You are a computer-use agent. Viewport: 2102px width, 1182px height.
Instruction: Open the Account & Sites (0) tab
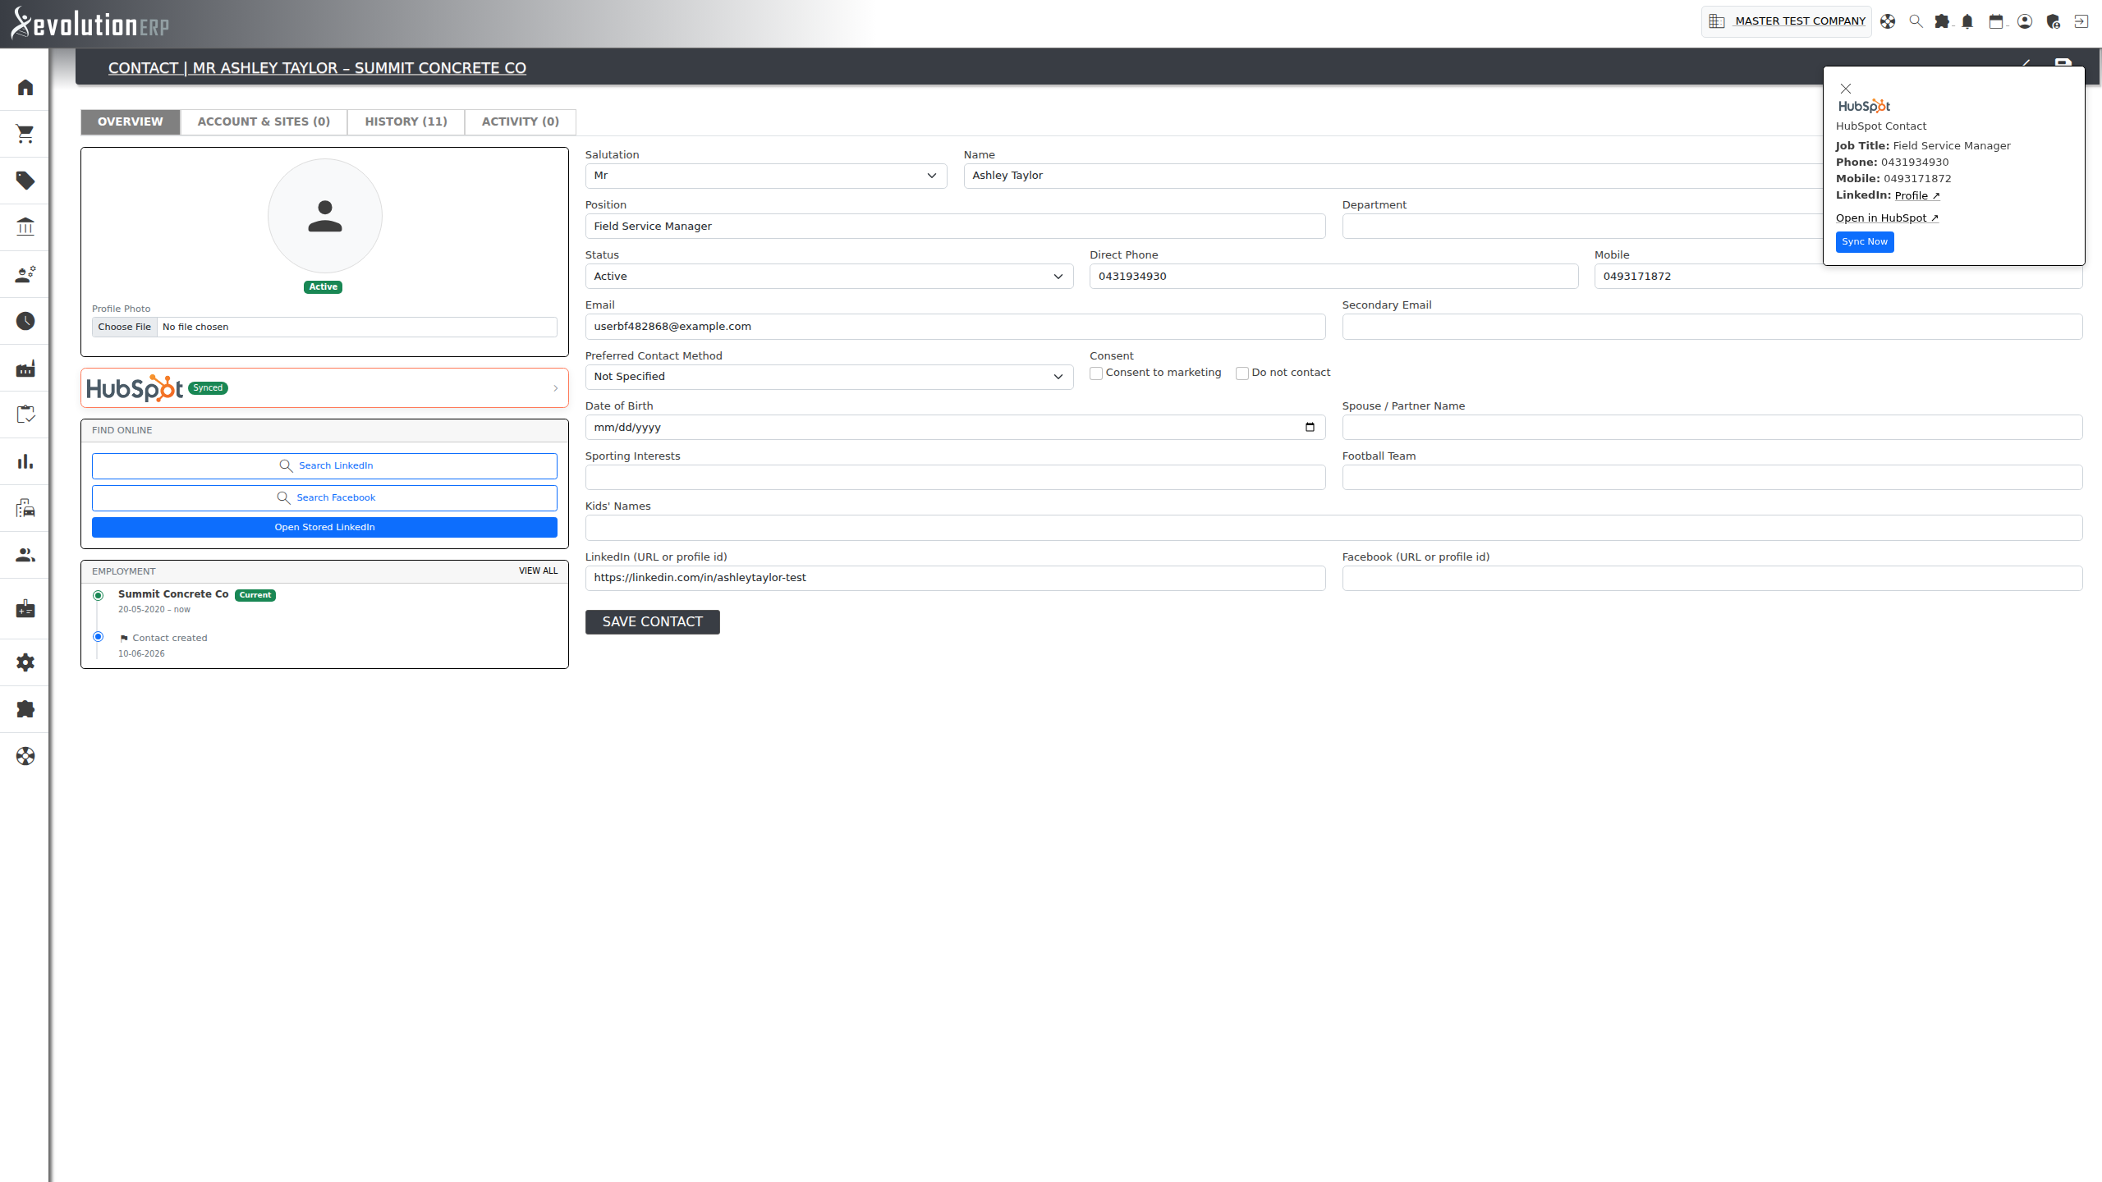pyautogui.click(x=264, y=121)
